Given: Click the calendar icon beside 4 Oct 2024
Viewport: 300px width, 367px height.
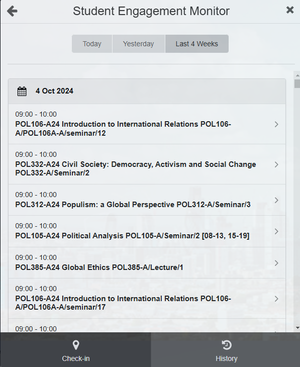Looking at the screenshot, I should [x=22, y=91].
